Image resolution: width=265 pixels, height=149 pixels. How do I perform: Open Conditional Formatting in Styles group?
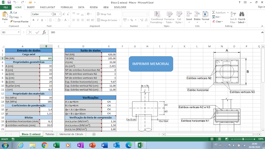(157, 18)
